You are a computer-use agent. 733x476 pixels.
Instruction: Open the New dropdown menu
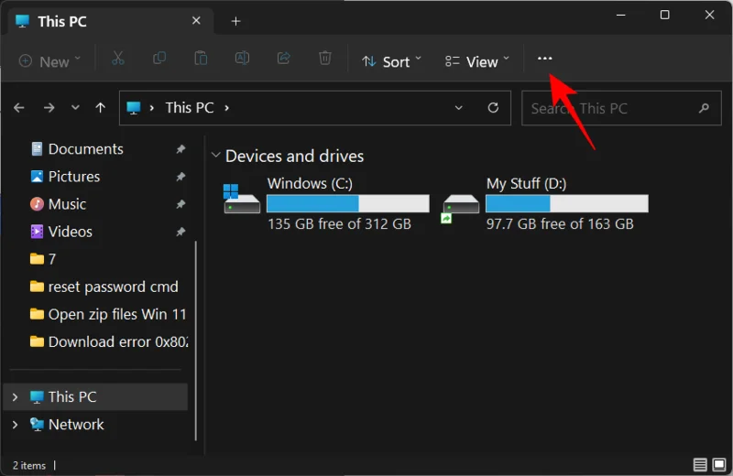tap(49, 61)
